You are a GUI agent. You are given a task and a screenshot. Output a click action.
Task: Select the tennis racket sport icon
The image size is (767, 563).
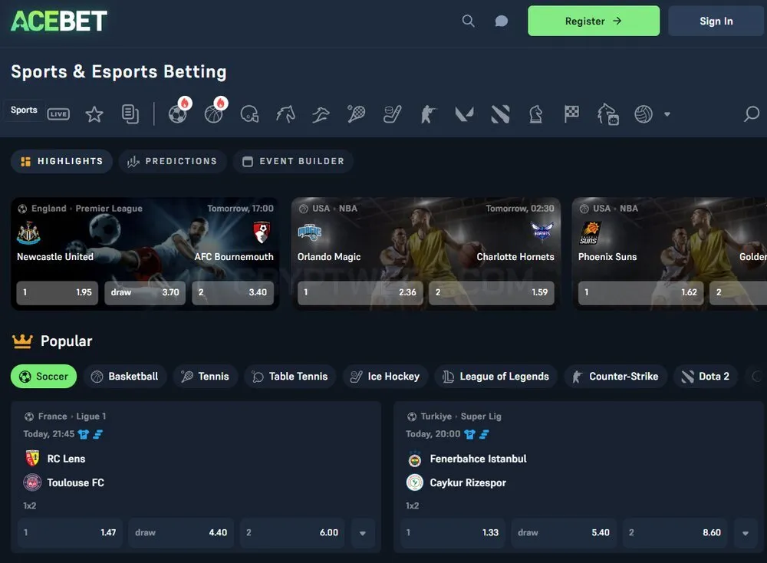357,114
